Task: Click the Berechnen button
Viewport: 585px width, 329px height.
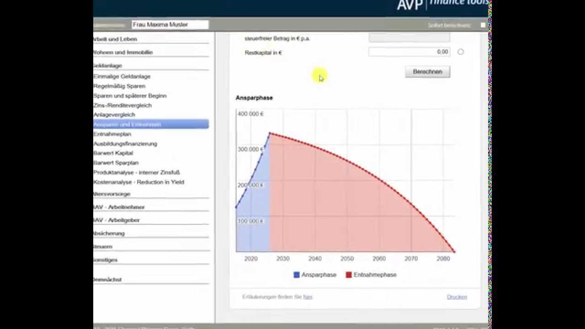Action: tap(427, 72)
